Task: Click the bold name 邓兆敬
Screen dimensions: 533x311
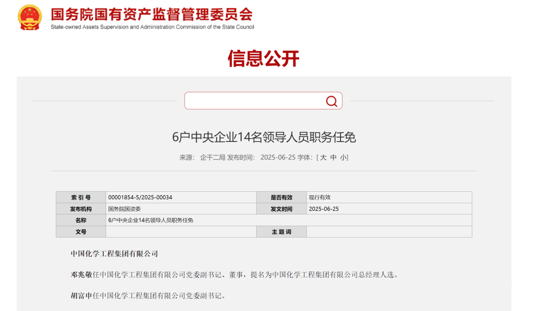Action: [81, 275]
